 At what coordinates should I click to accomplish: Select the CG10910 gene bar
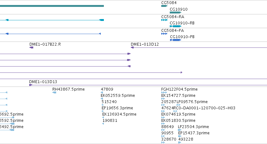coord(176,12)
